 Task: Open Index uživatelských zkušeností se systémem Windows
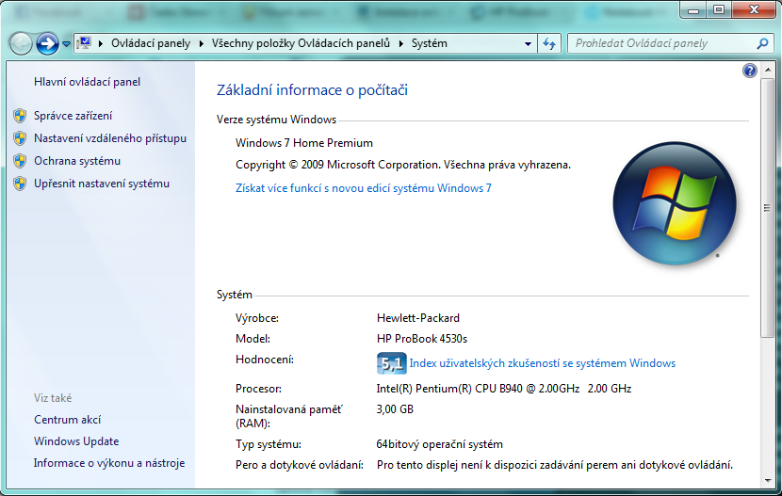[x=543, y=363]
